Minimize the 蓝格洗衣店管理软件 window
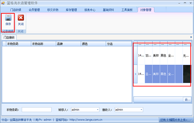This screenshot has height=123, width=194. [x=179, y=3]
